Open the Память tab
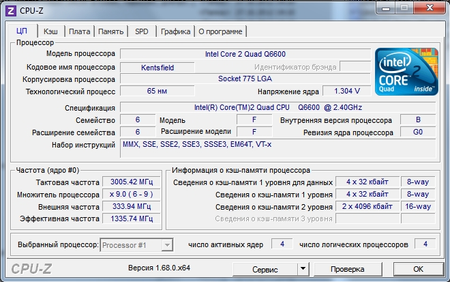This screenshot has height=282, width=450. (x=110, y=31)
